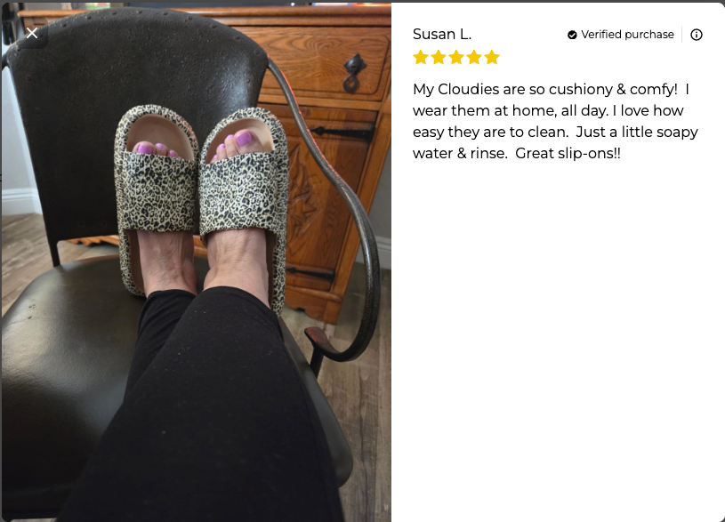Click the fifth yellow rating star
Screen dimensions: 725x522
492,57
